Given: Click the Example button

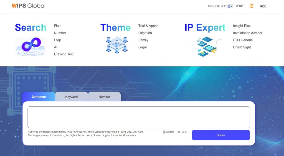Looking at the screenshot, I should (169, 132).
